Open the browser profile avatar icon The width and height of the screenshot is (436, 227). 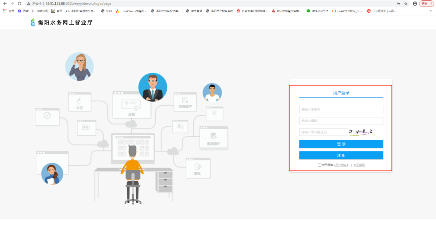click(x=415, y=3)
